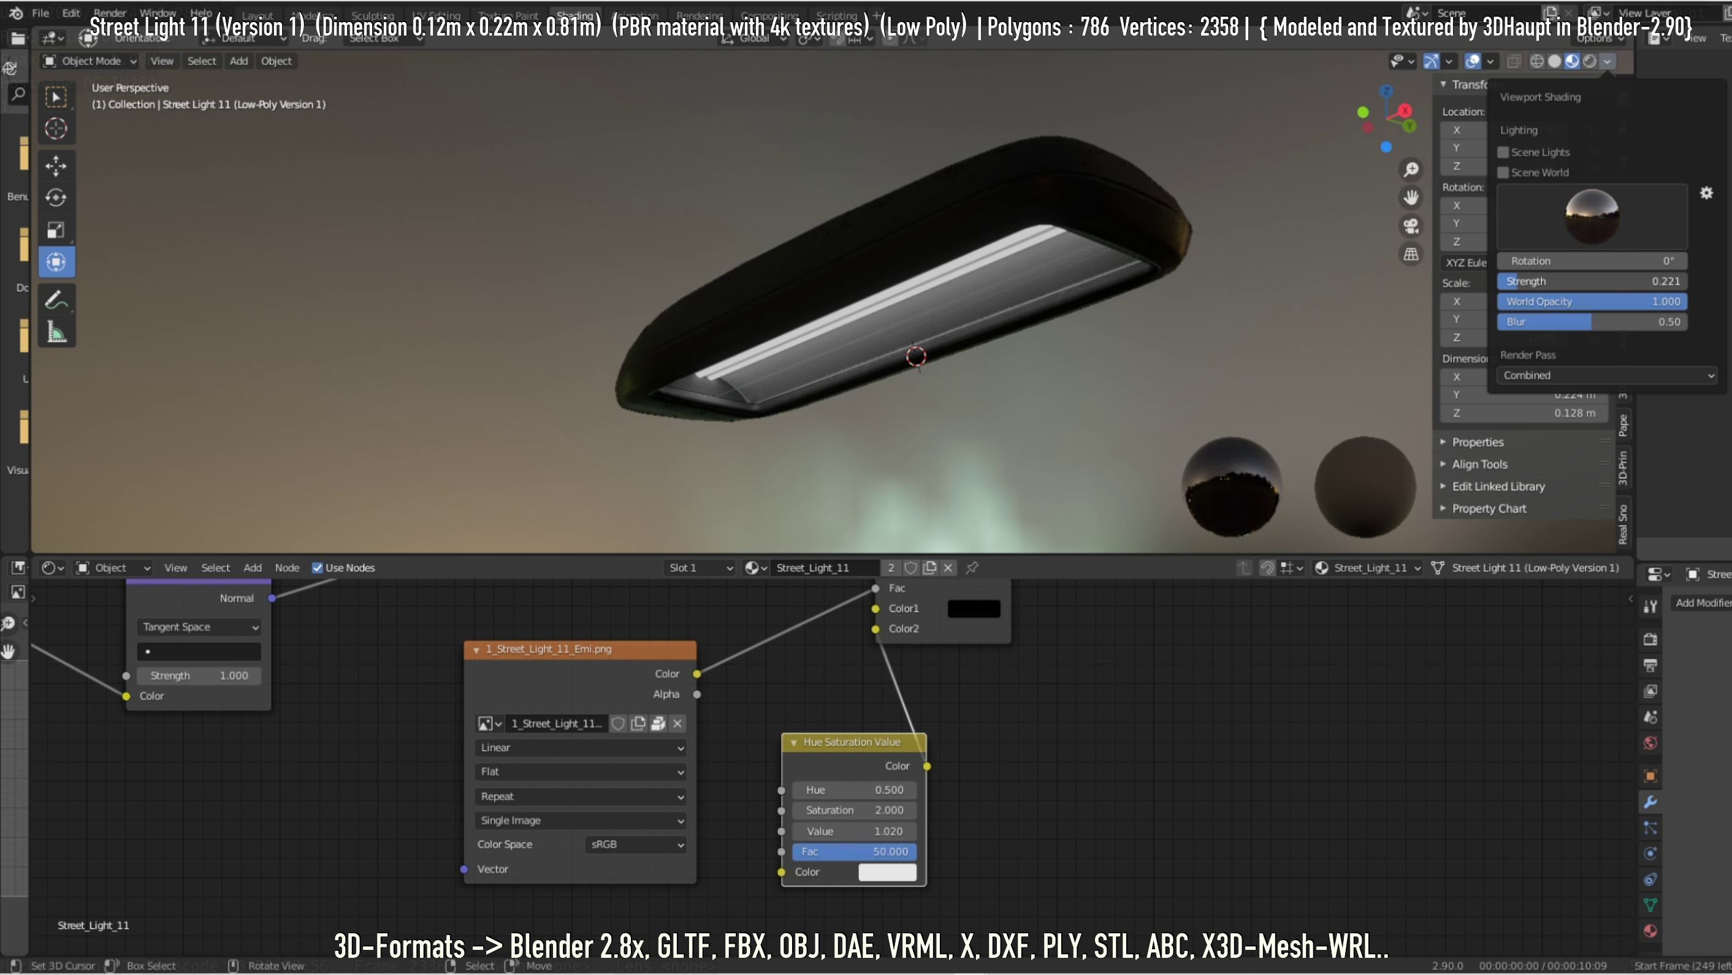Screen dimensions: 1732x975
Task: Open the viewport Object menu
Action: tap(277, 61)
